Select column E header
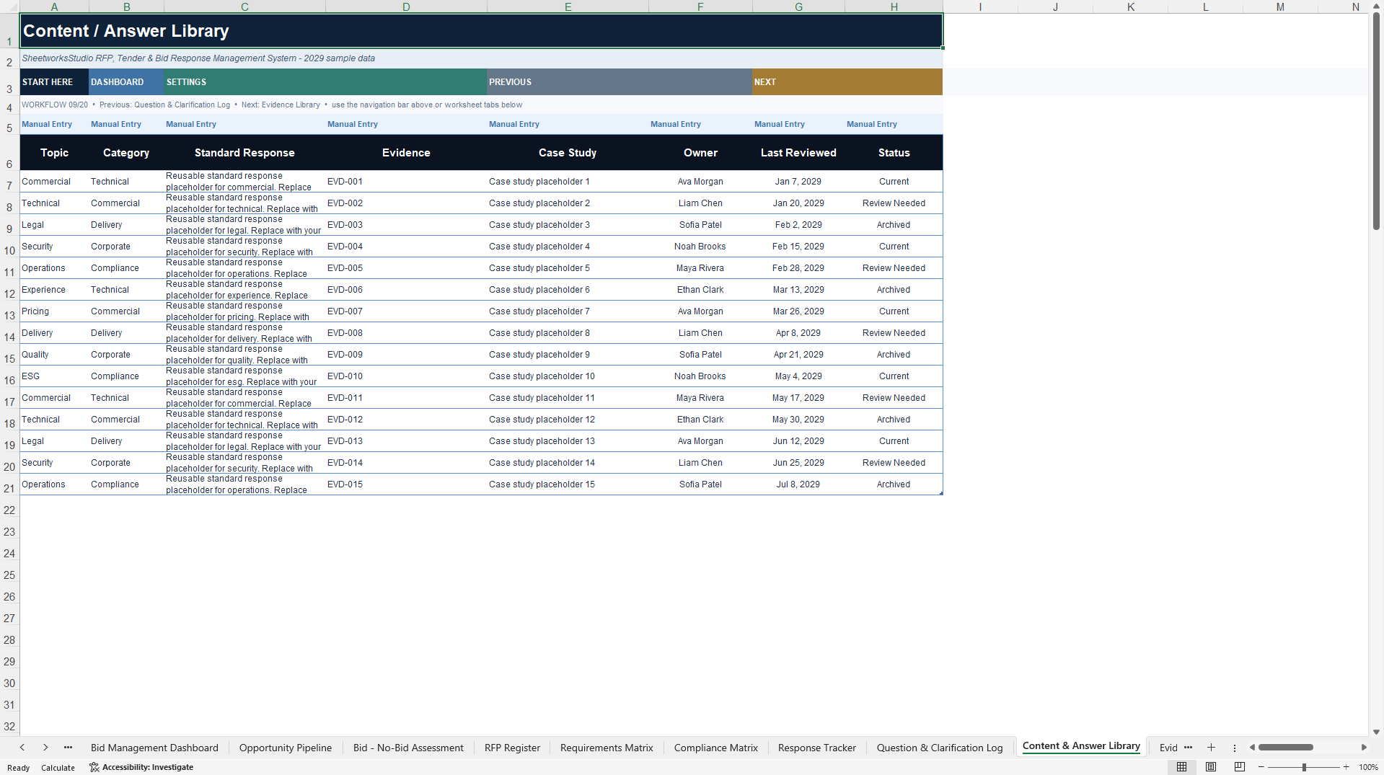The width and height of the screenshot is (1384, 775). [x=568, y=6]
